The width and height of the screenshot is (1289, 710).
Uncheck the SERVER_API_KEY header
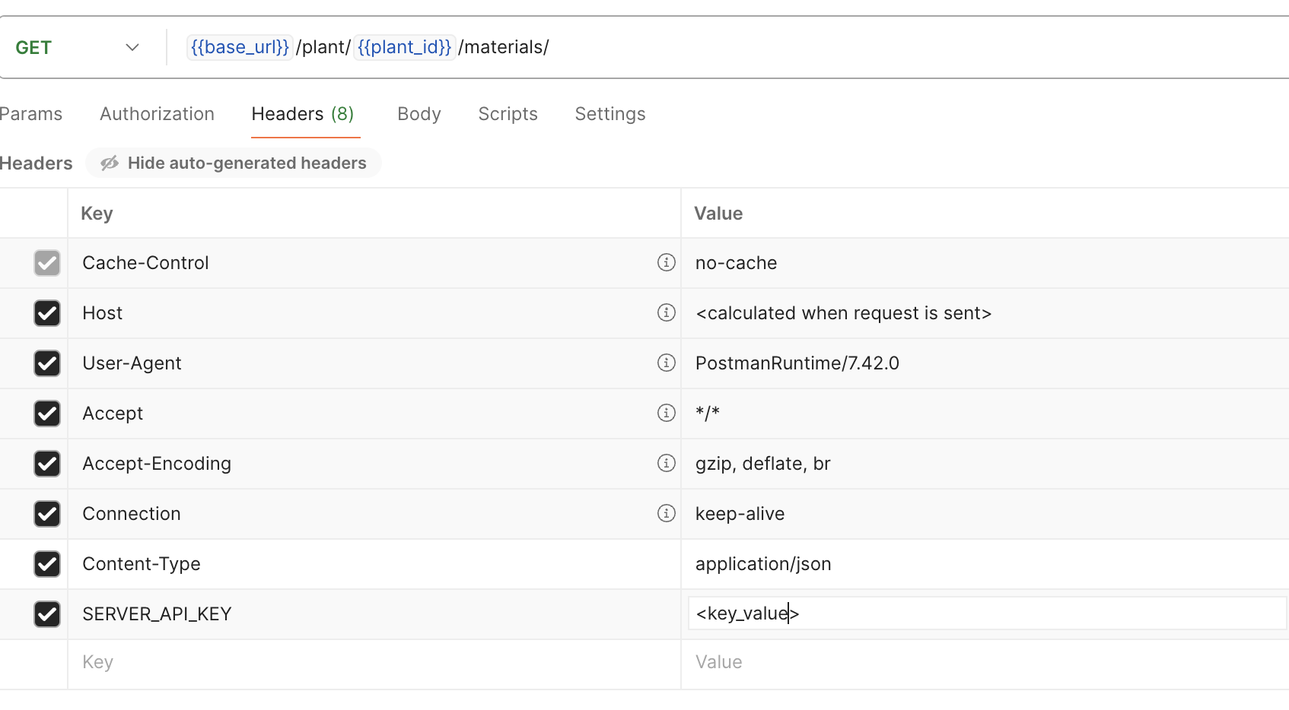pyautogui.click(x=47, y=614)
